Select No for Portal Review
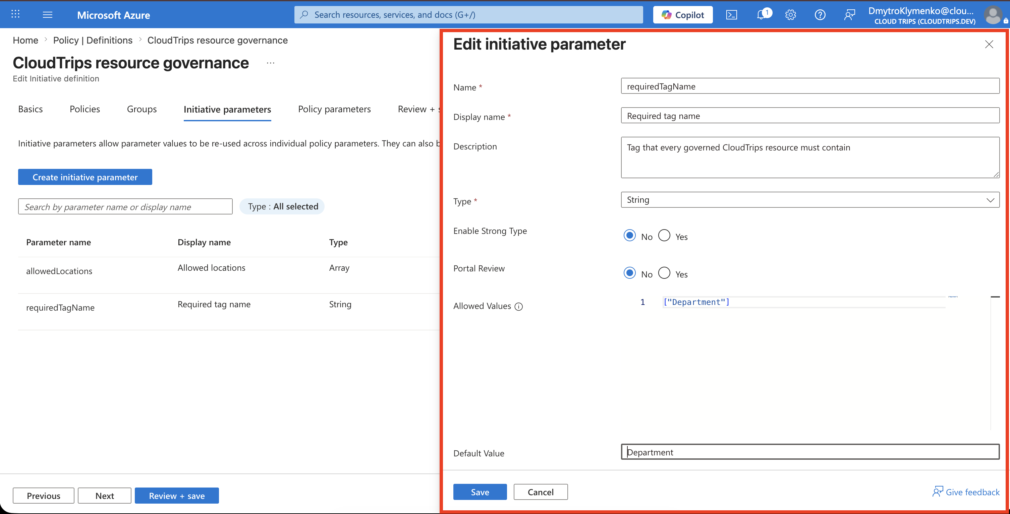Viewport: 1010px width, 514px height. 630,273
